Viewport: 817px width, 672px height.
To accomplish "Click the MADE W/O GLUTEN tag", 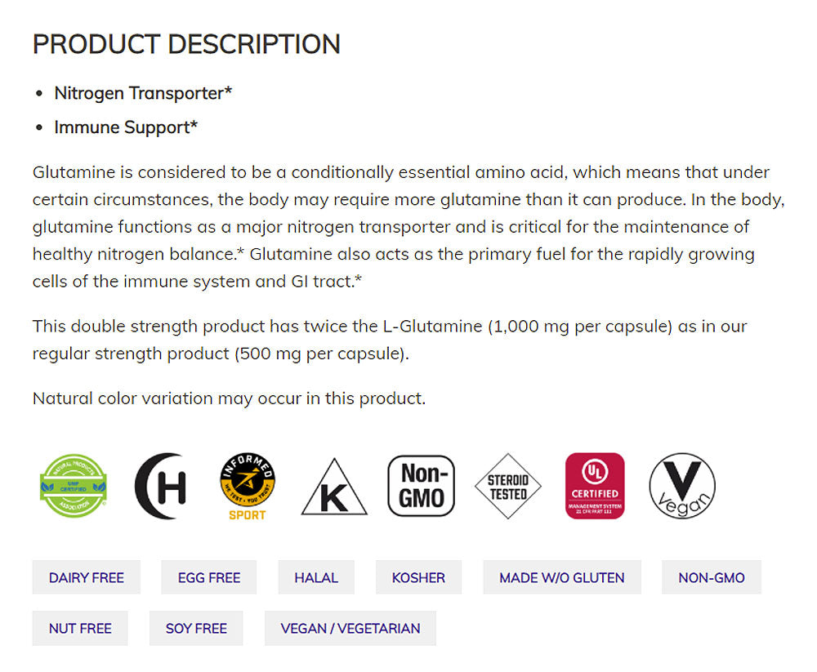I will click(x=562, y=577).
